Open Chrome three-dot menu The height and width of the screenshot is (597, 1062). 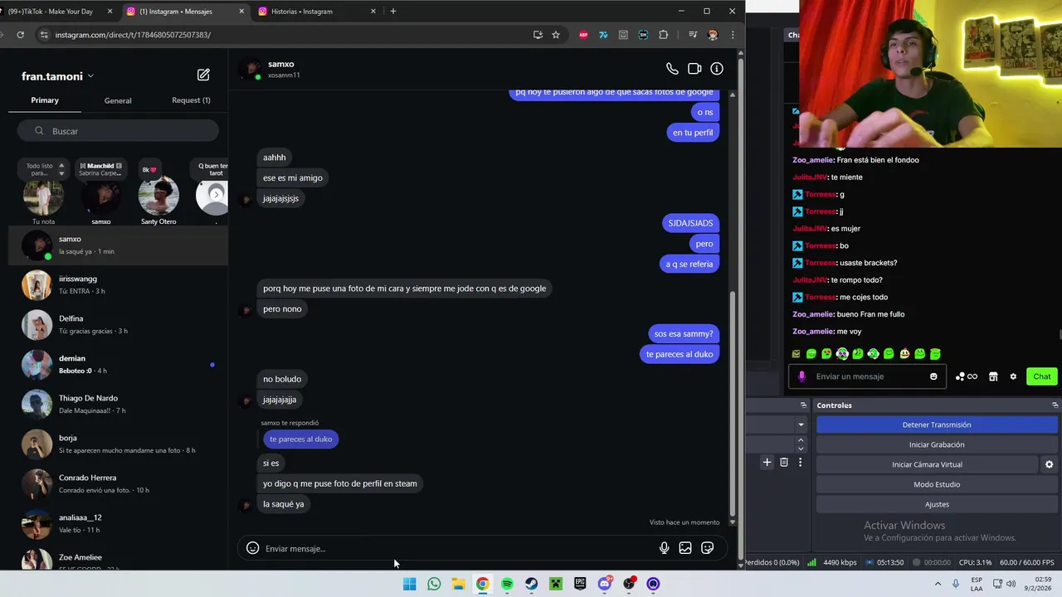(733, 35)
